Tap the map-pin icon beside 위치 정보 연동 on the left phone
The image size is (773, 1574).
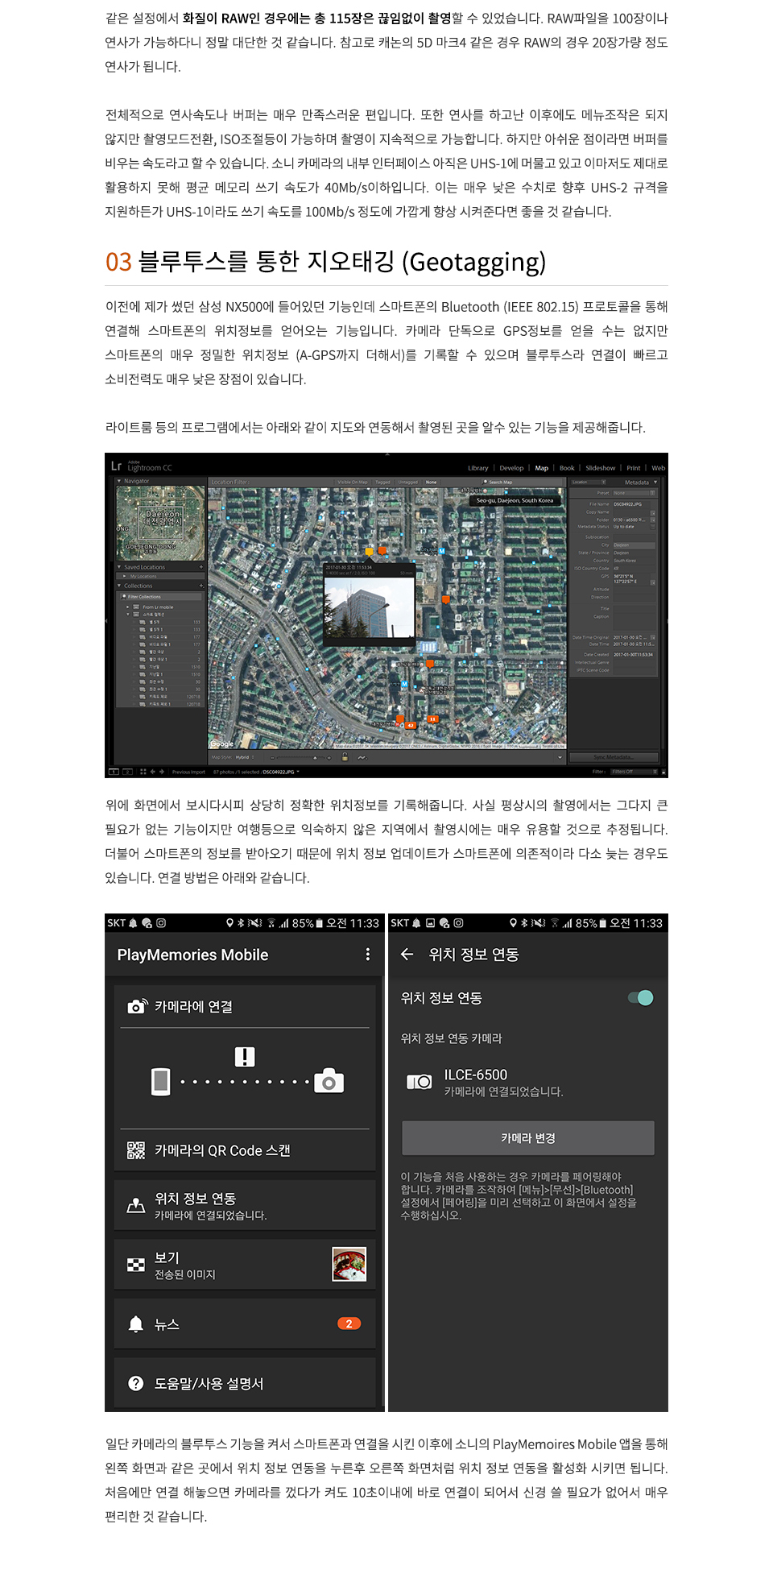coord(136,1206)
